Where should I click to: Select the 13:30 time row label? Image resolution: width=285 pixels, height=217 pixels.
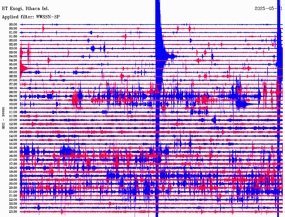[13, 132]
